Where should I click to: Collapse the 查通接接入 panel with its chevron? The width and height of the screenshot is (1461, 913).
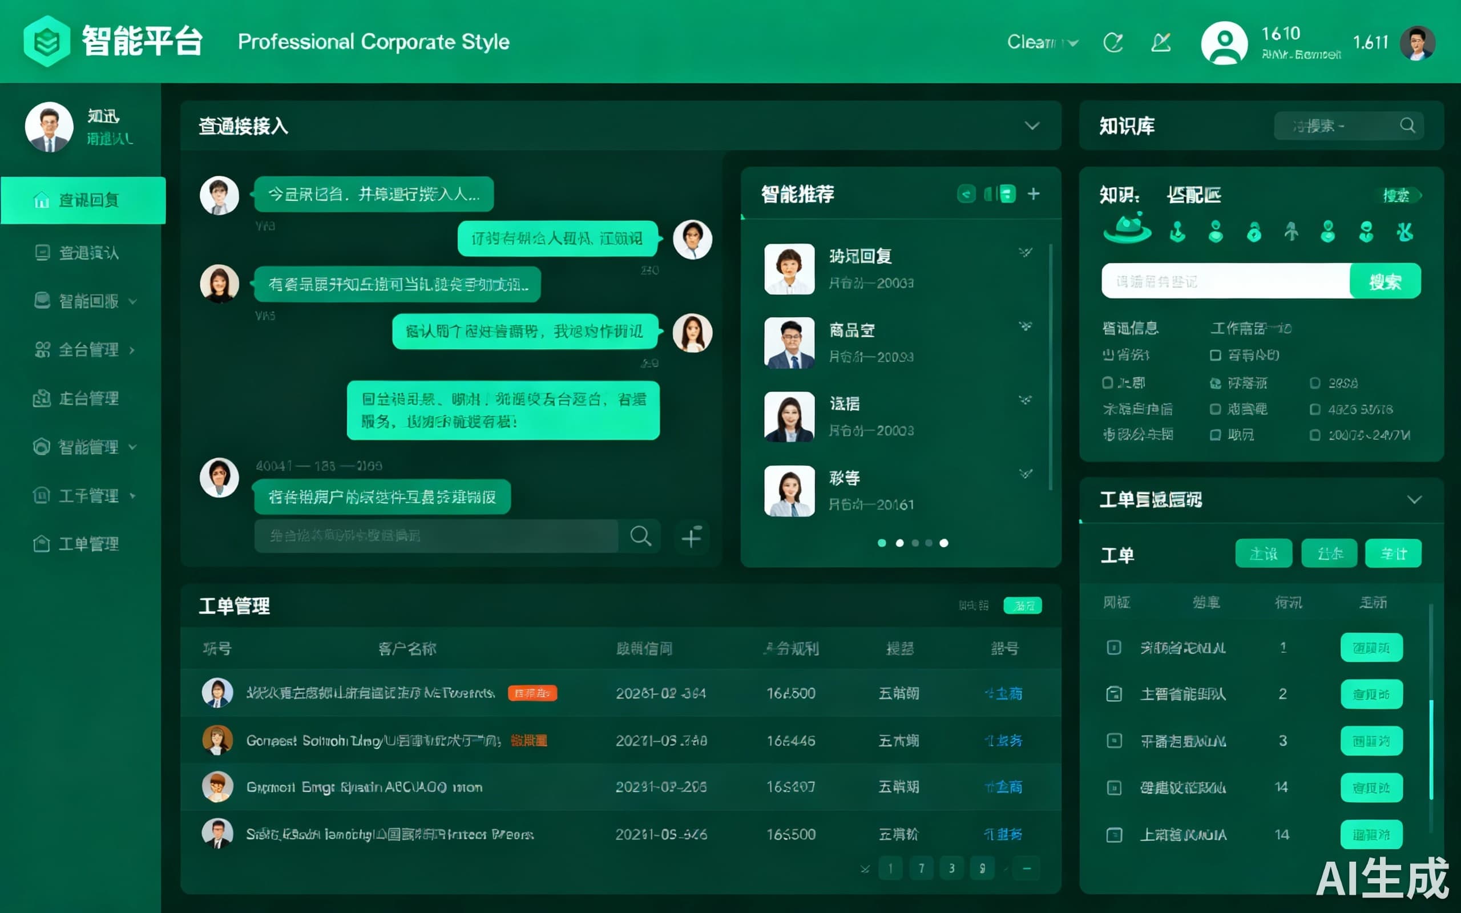coord(1032,126)
